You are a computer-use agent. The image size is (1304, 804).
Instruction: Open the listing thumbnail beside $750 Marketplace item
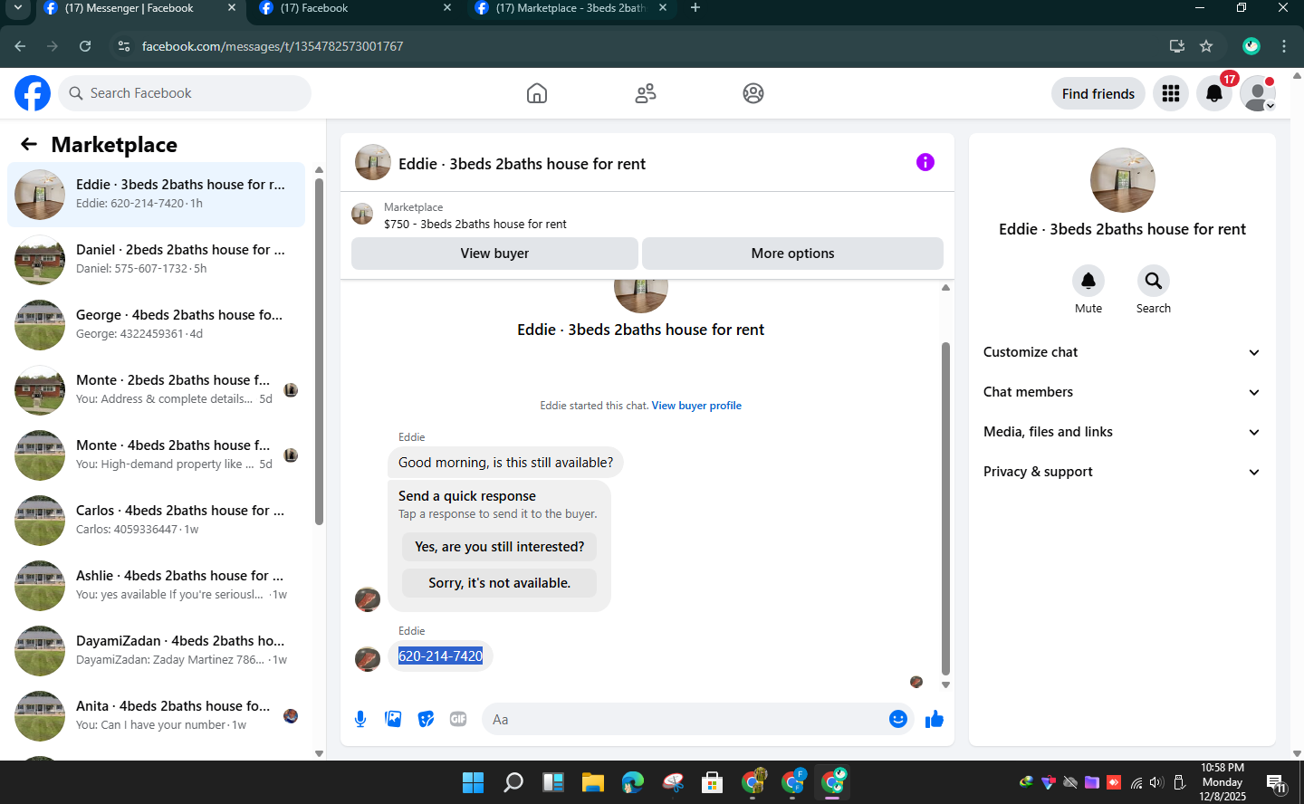point(362,215)
